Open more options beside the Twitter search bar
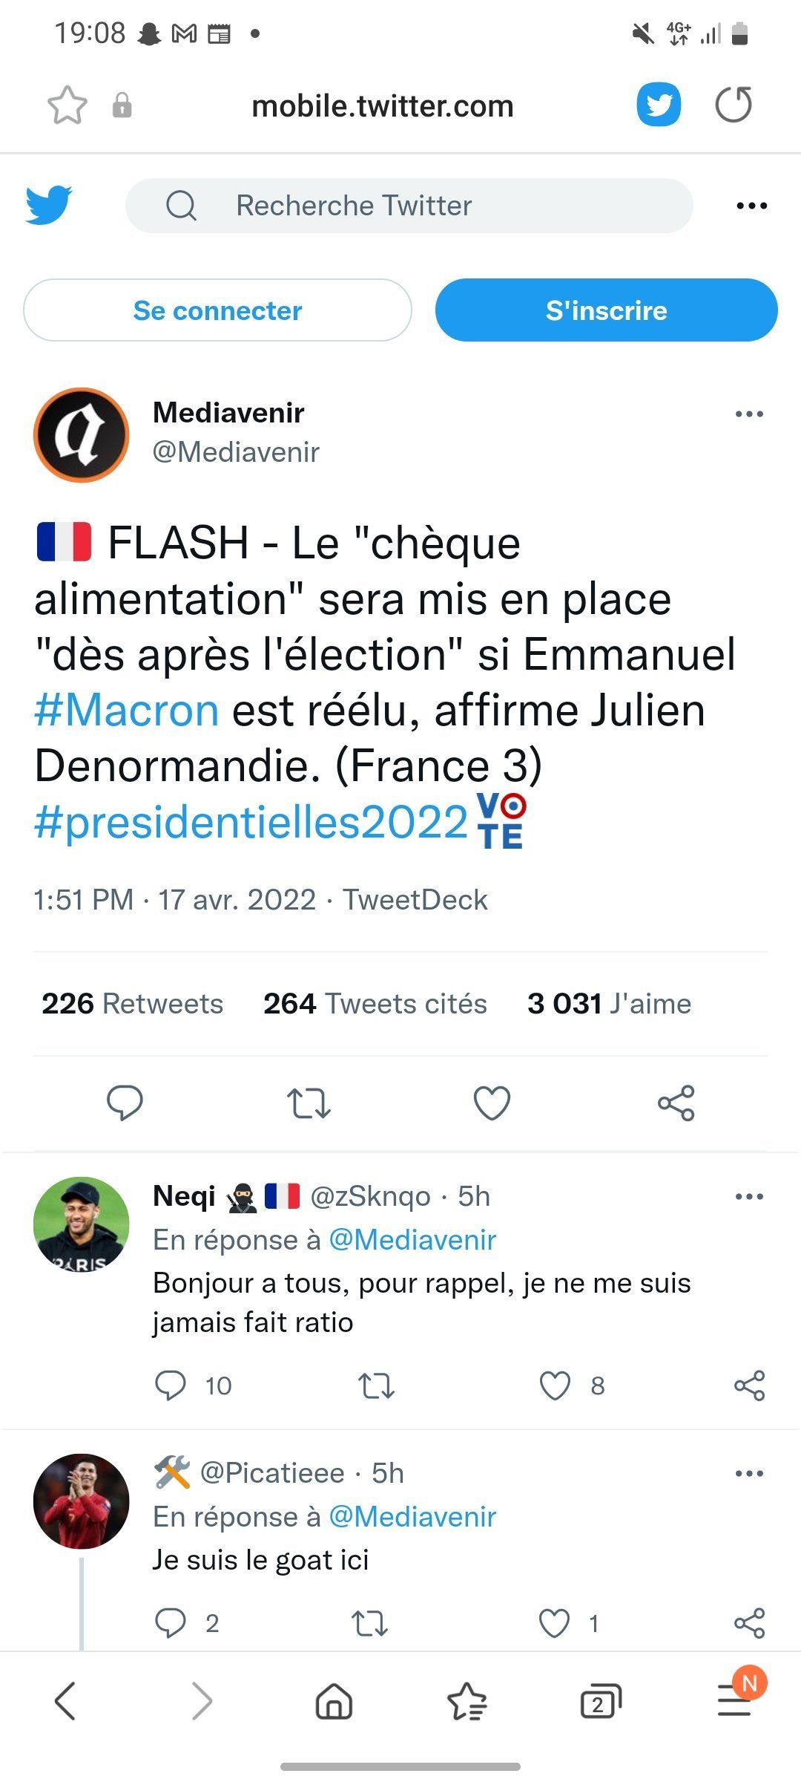Screen dimensions: 801x1782 point(751,206)
